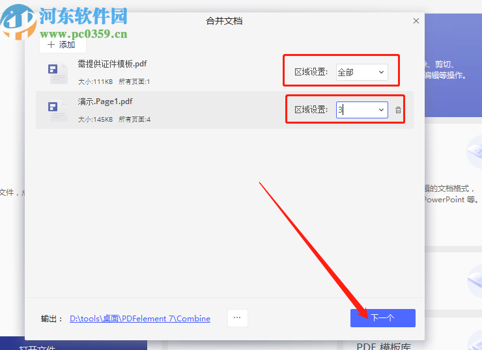Click the ellipsis browse output folder button
The height and width of the screenshot is (350, 482).
click(x=237, y=317)
